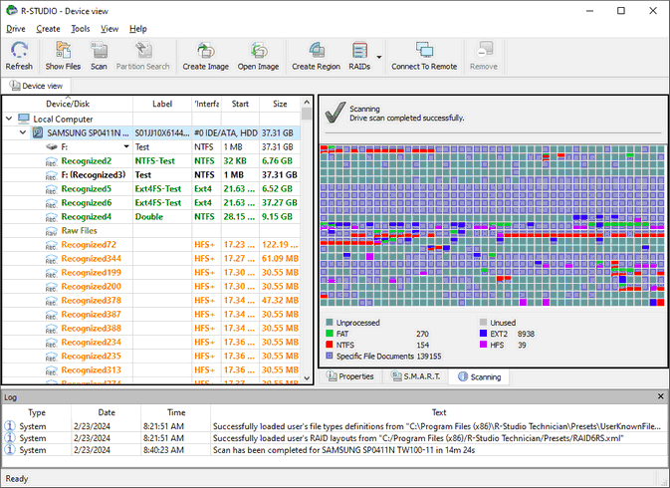Click the Recognized4 partition icon
This screenshot has height=488, width=670.
[52, 217]
